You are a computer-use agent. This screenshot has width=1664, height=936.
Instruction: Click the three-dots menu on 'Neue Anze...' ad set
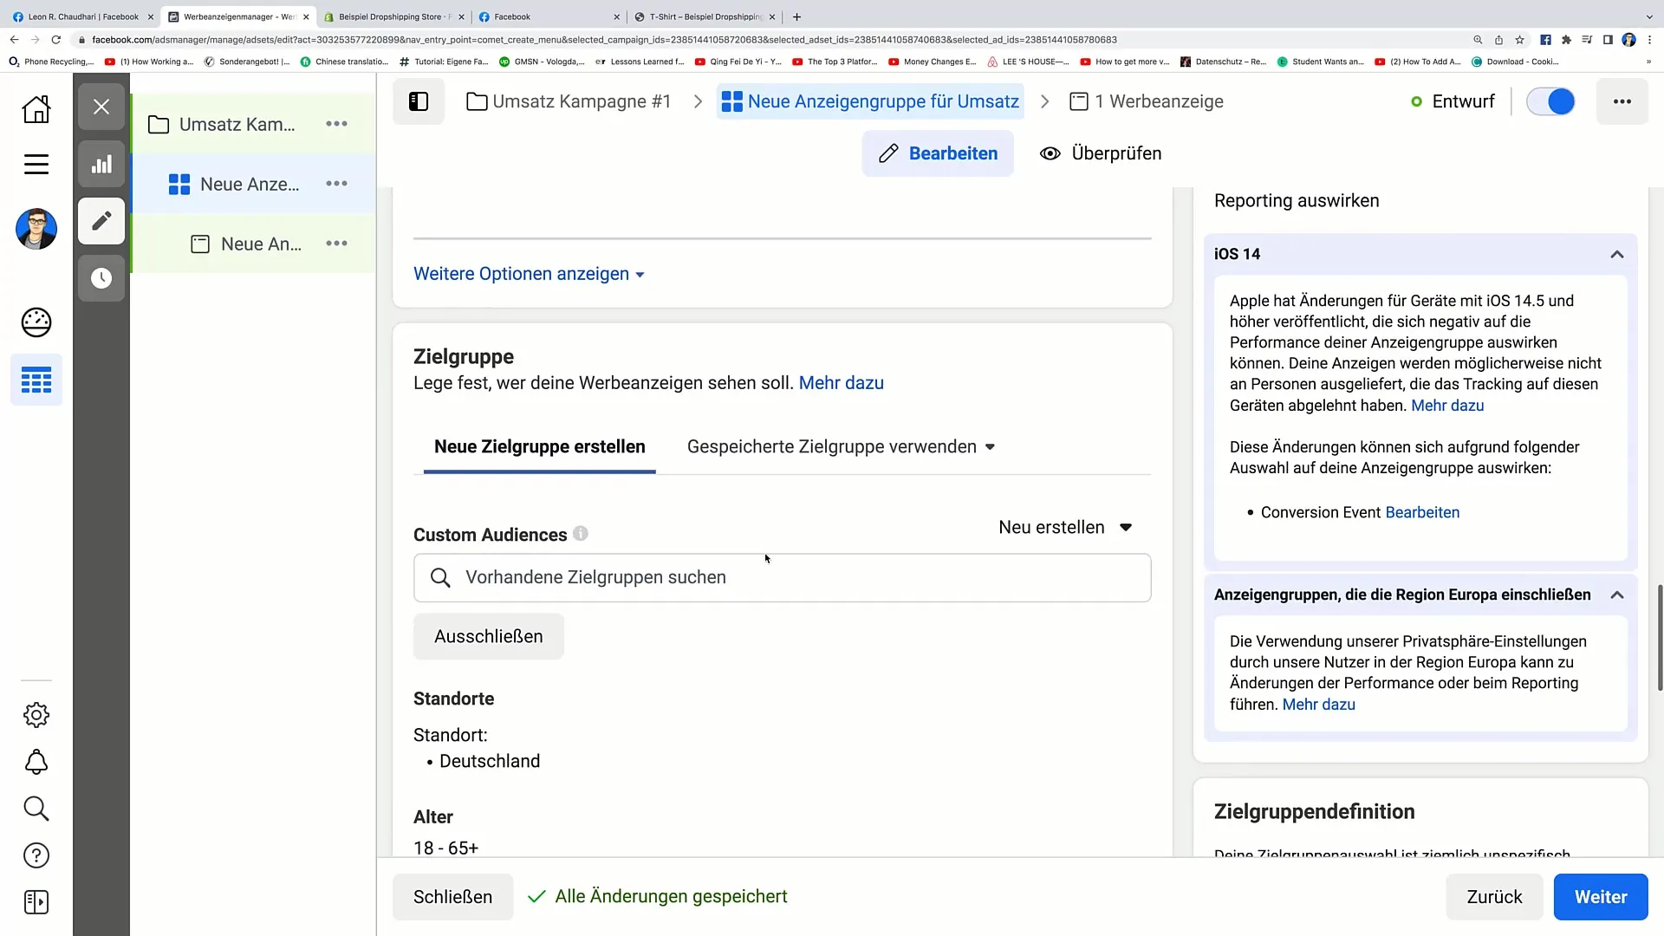pyautogui.click(x=337, y=184)
